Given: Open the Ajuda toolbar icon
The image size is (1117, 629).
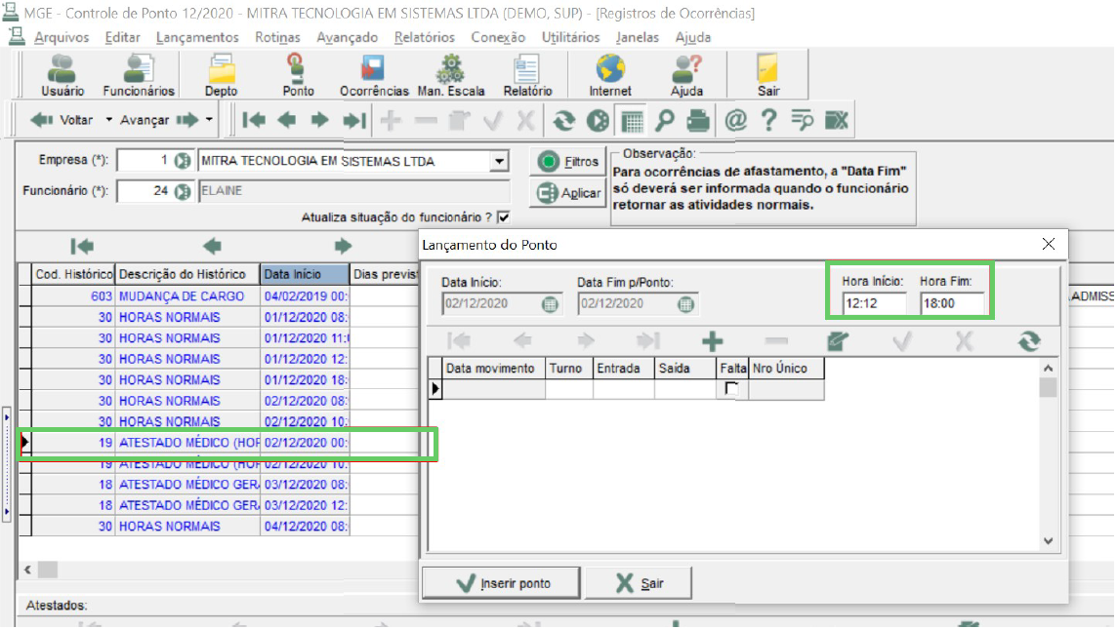Looking at the screenshot, I should pyautogui.click(x=686, y=75).
